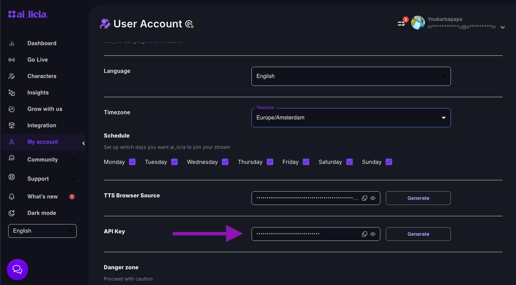Copy the API Key value
Viewport: 516px width, 285px height.
[364, 234]
